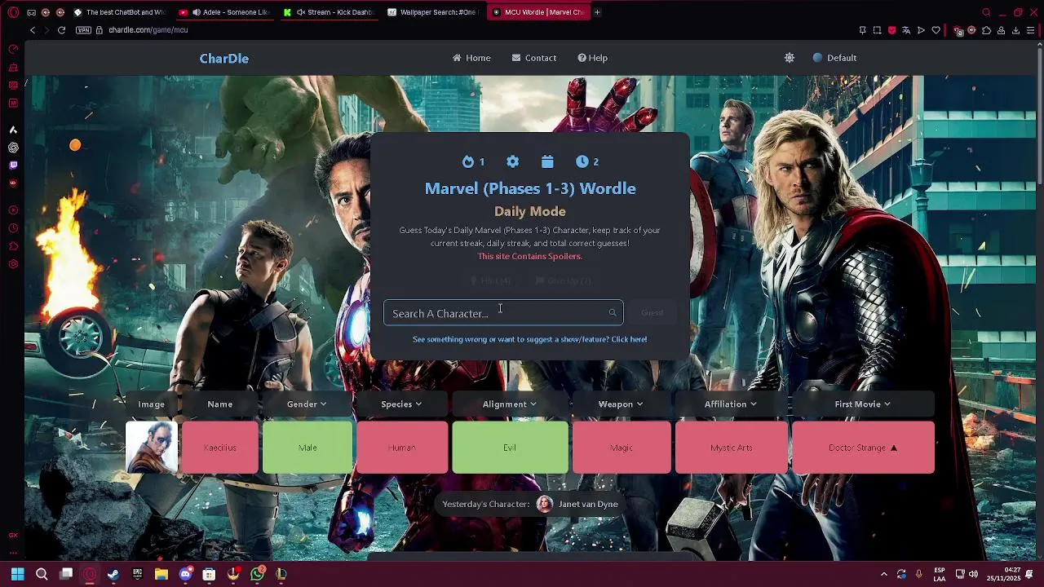
Task: Click the Kaecilius character thumbnail
Action: point(152,447)
